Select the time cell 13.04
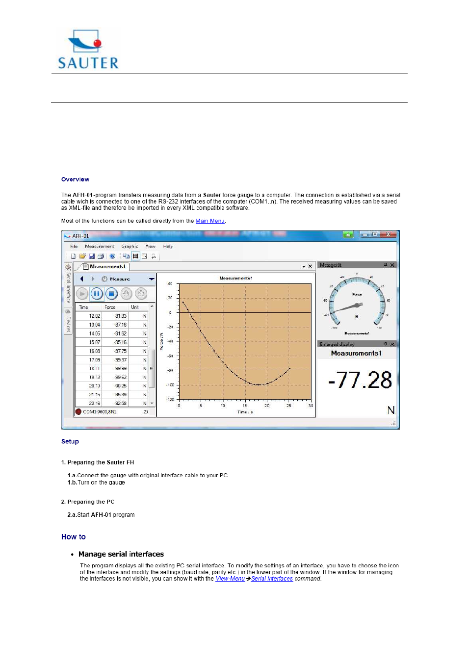This screenshot has width=468, height=662. pos(88,325)
